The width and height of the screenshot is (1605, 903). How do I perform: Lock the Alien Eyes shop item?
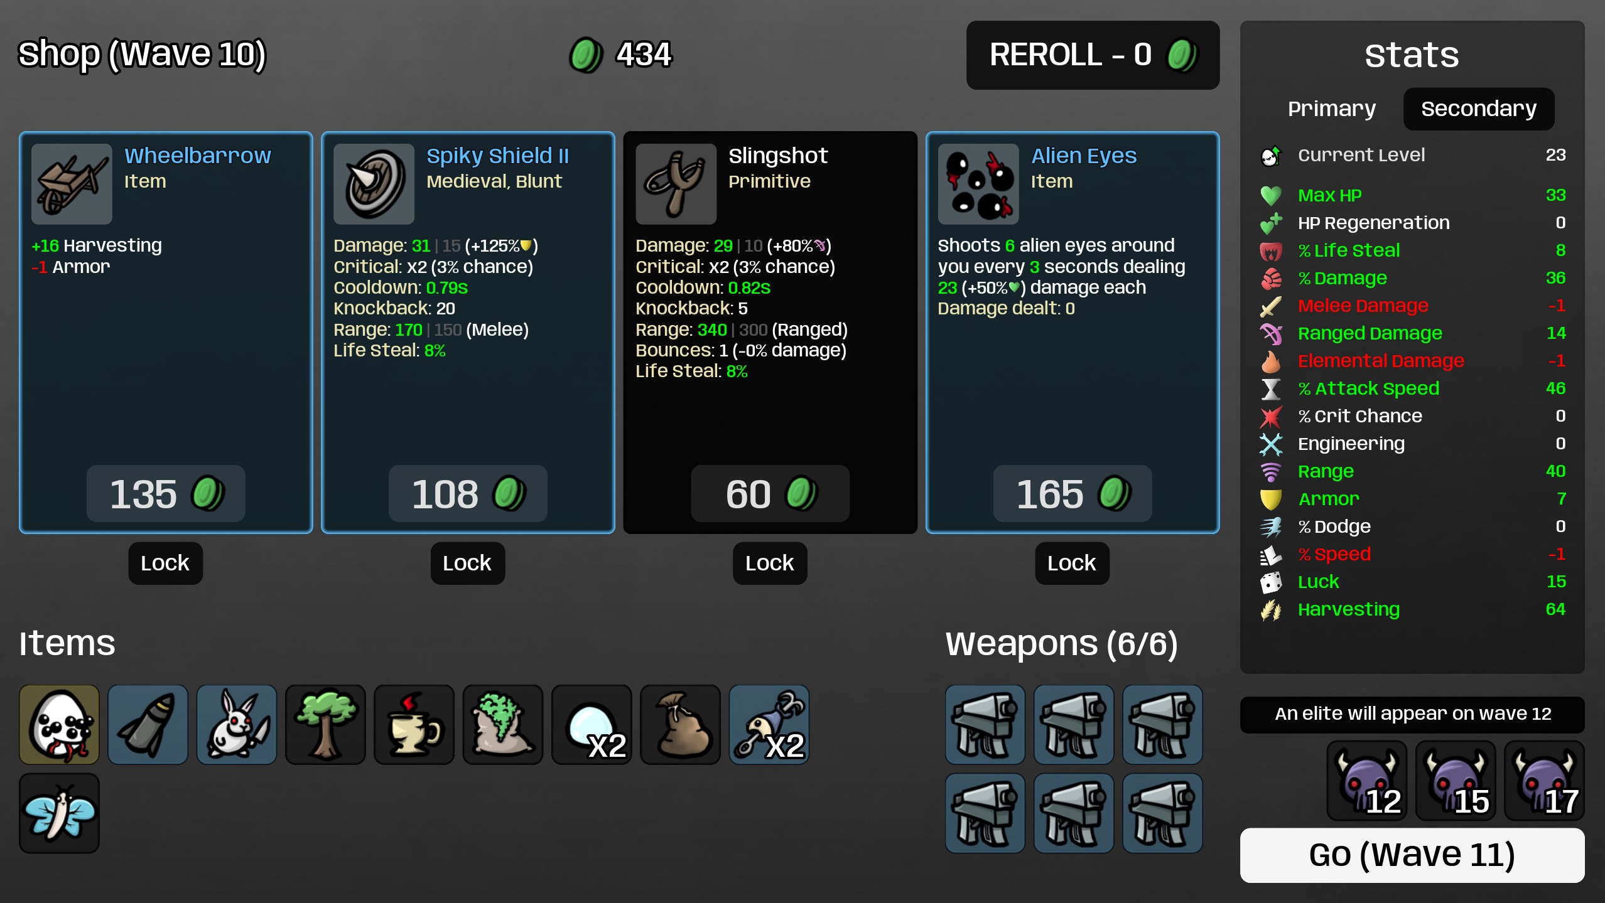click(x=1072, y=563)
